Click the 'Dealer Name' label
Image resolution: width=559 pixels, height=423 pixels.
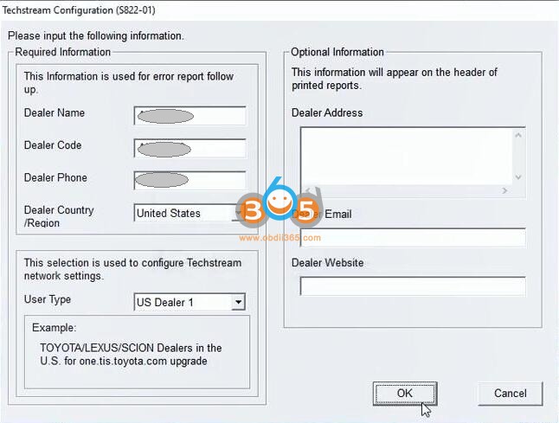(x=55, y=113)
